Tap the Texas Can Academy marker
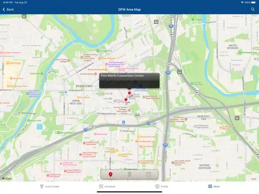 pos(186,119)
